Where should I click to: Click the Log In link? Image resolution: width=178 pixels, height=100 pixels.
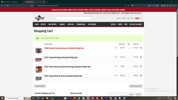[x=128, y=18]
